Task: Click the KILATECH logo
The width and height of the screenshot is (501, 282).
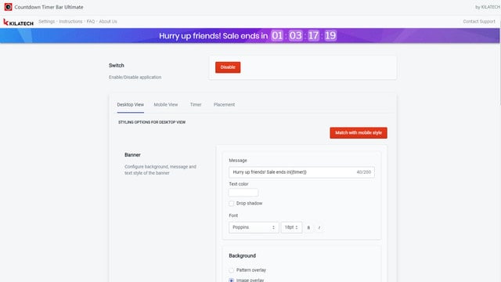Action: point(18,22)
